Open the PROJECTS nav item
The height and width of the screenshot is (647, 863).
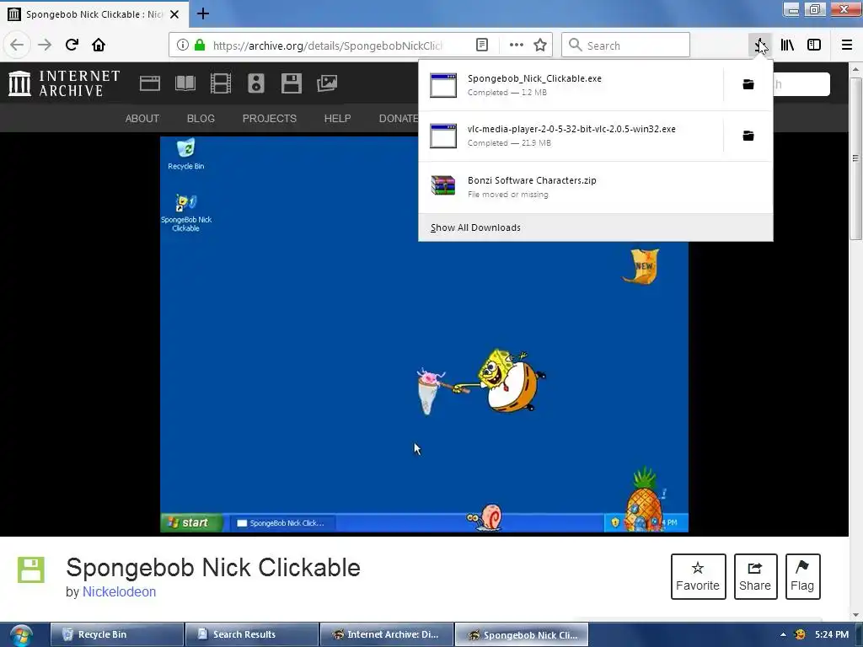(270, 118)
